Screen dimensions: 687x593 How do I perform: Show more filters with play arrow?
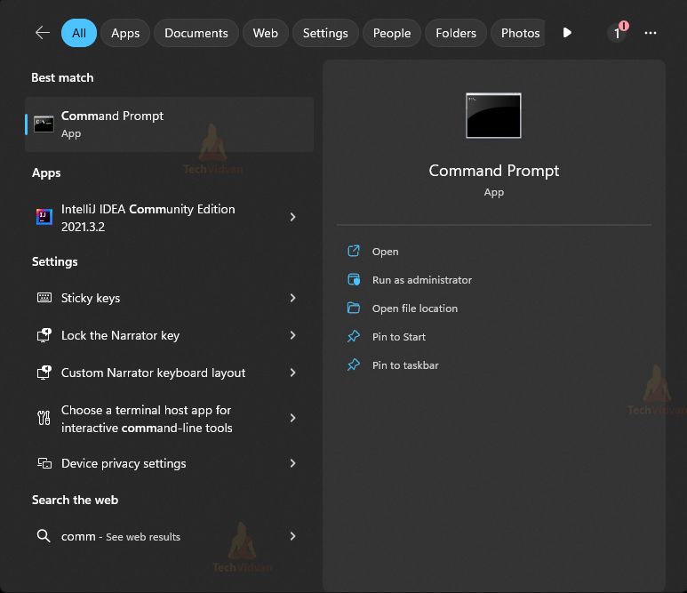tap(567, 33)
